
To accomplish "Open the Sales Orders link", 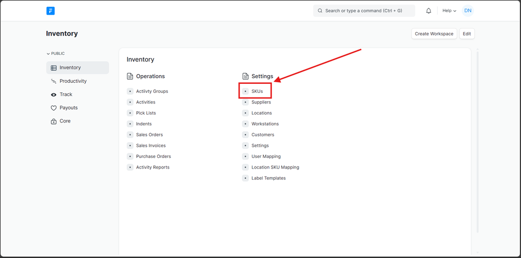I will click(149, 135).
